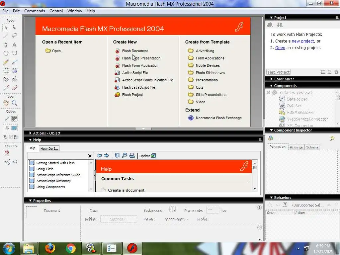Open the File menu

point(5,11)
